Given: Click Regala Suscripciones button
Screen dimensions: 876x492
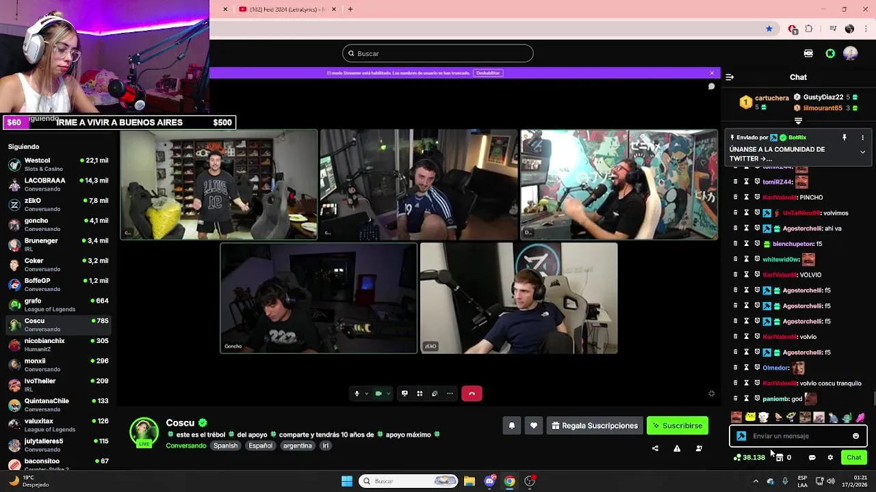Looking at the screenshot, I should pyautogui.click(x=595, y=426).
